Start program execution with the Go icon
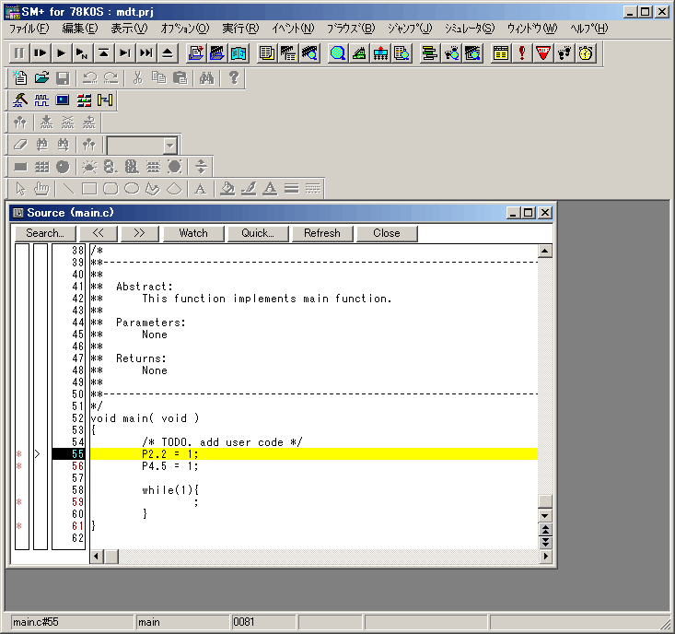The image size is (675, 634). tap(61, 53)
